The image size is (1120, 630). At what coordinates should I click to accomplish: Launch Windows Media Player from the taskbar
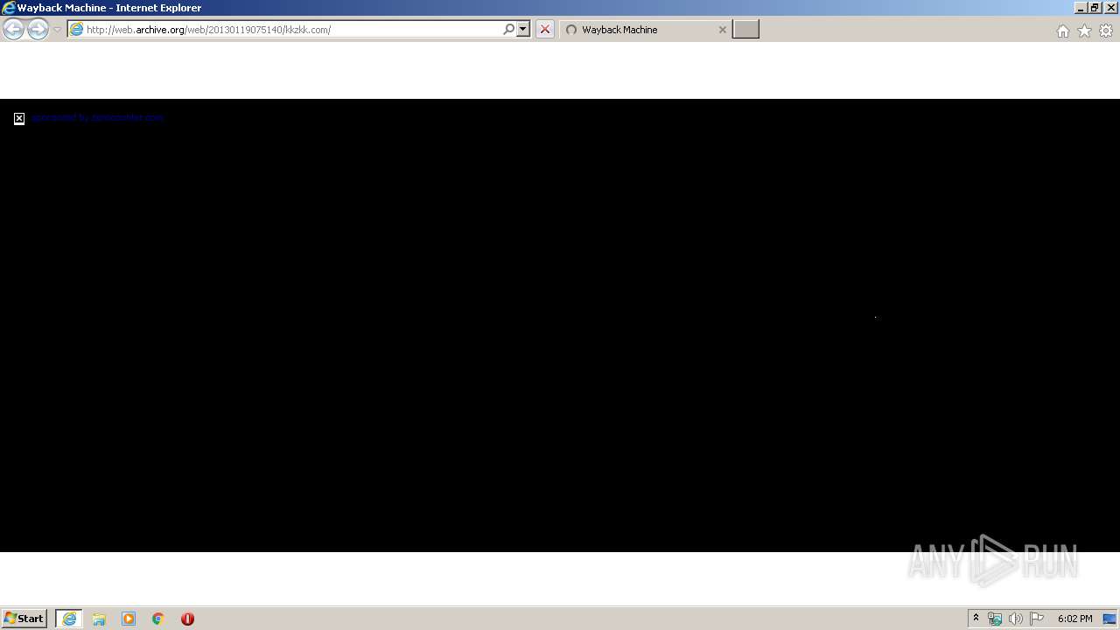coord(129,619)
